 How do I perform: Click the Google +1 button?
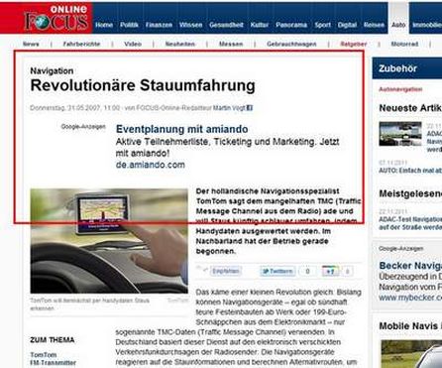330,272
